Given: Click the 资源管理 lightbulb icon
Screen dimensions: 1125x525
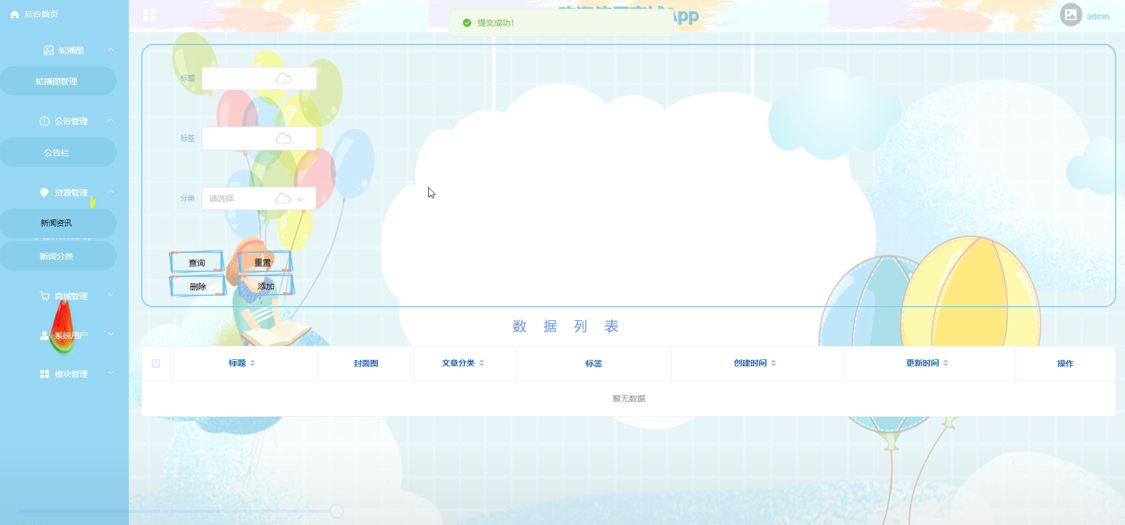Looking at the screenshot, I should [x=45, y=193].
